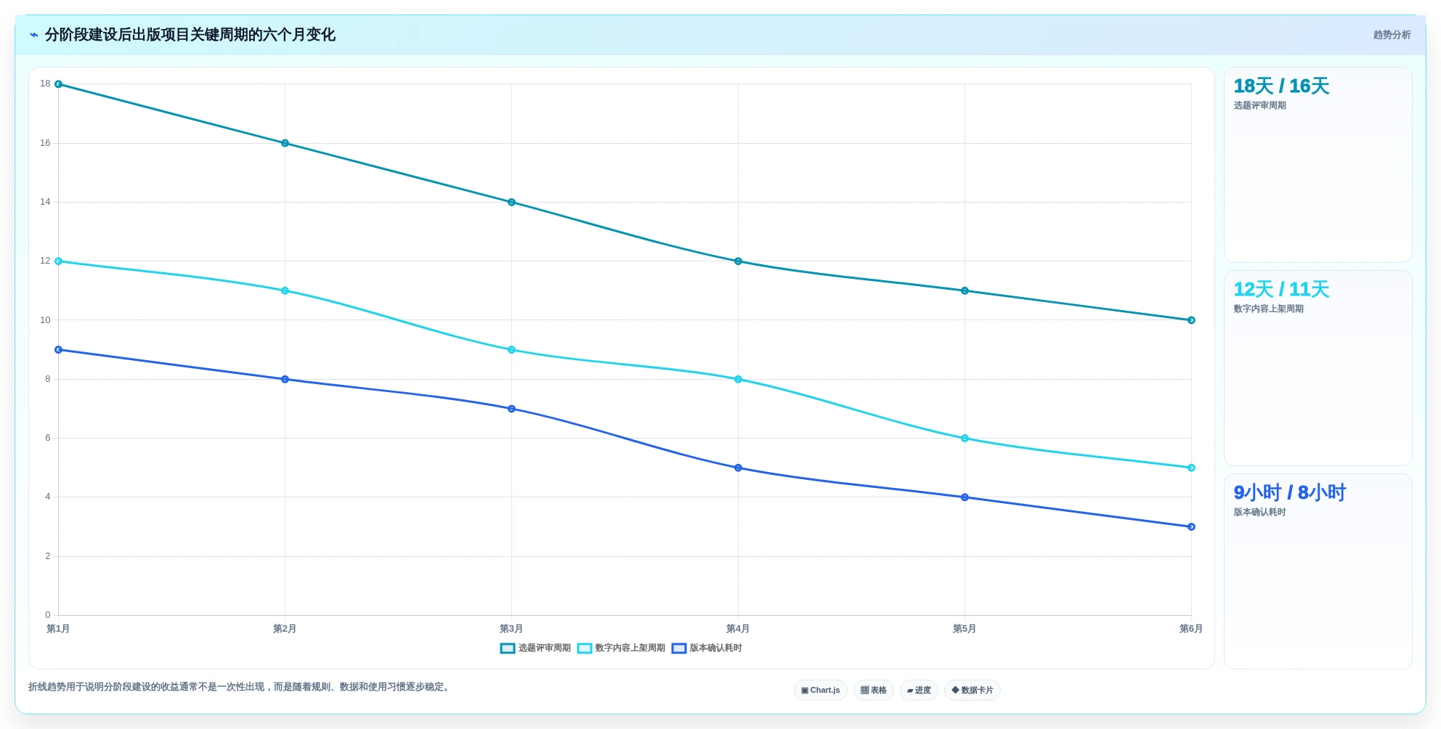Click the 进度 chip
1441x729 pixels.
pyautogui.click(x=919, y=691)
